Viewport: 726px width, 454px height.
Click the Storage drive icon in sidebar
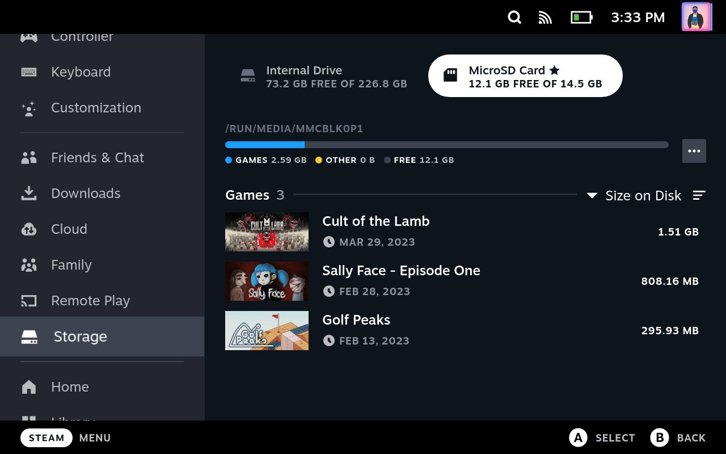(29, 337)
